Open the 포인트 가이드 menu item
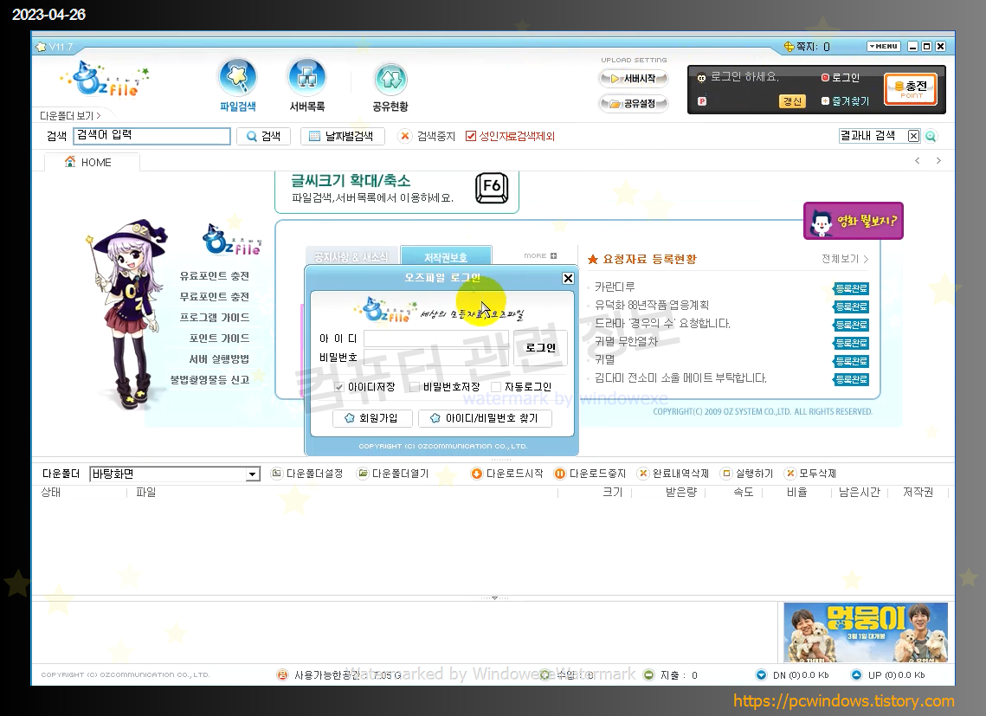Screen dimensions: 986x716 click(219, 338)
